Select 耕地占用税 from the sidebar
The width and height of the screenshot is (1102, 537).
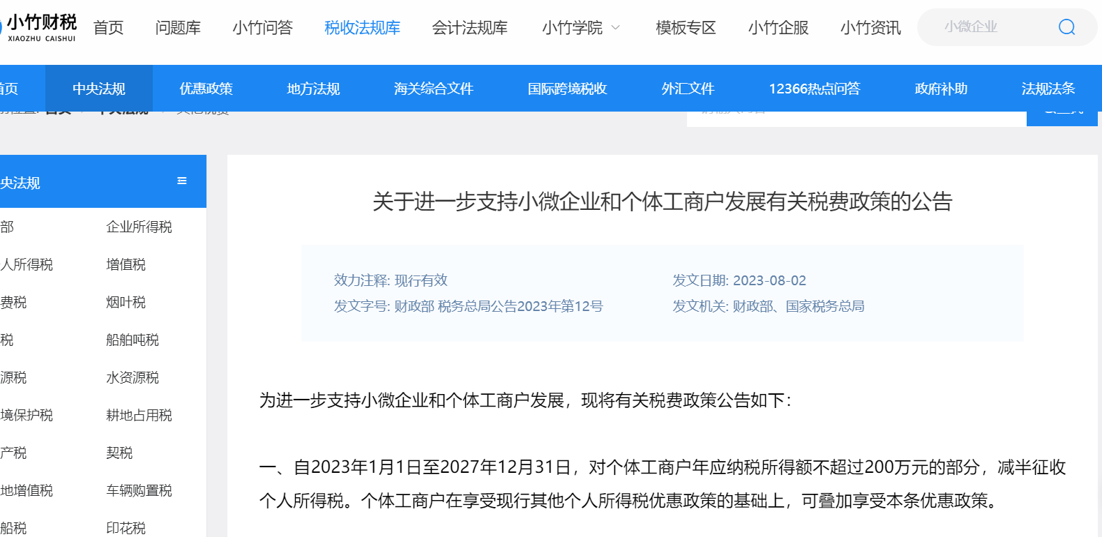click(139, 415)
